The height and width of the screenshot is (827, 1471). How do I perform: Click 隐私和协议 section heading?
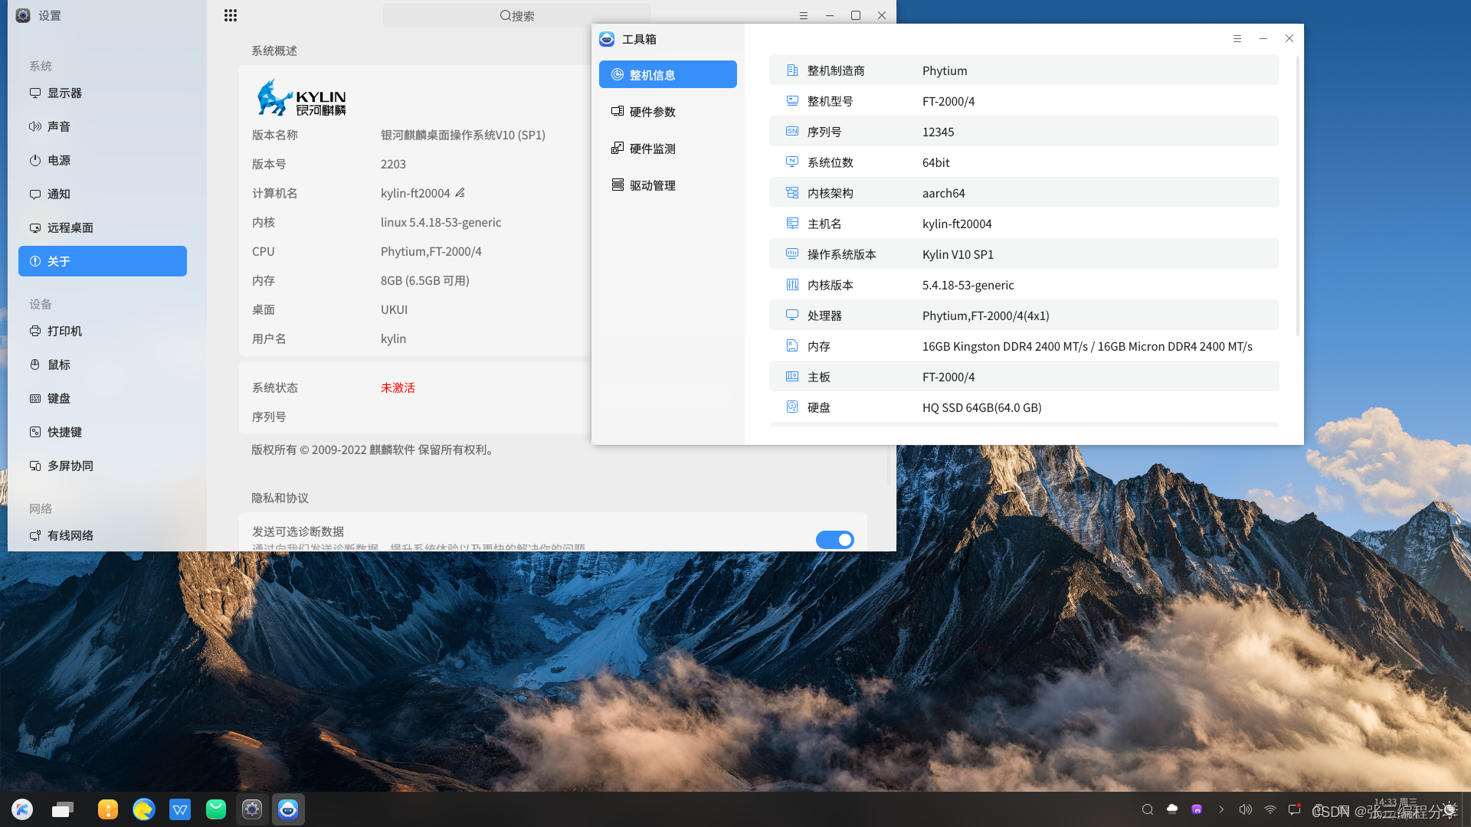click(280, 497)
